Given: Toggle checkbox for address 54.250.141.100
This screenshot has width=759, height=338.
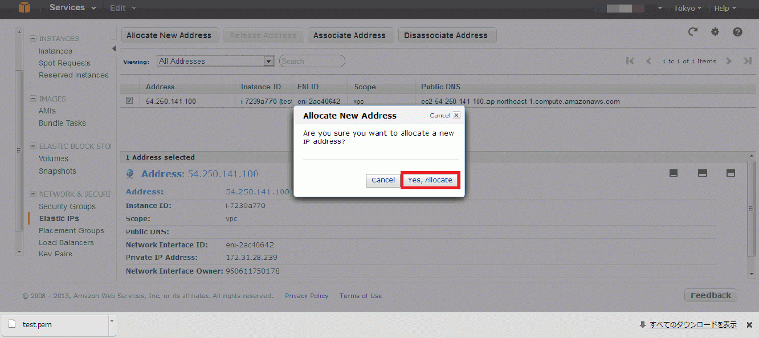Looking at the screenshot, I should click(129, 101).
